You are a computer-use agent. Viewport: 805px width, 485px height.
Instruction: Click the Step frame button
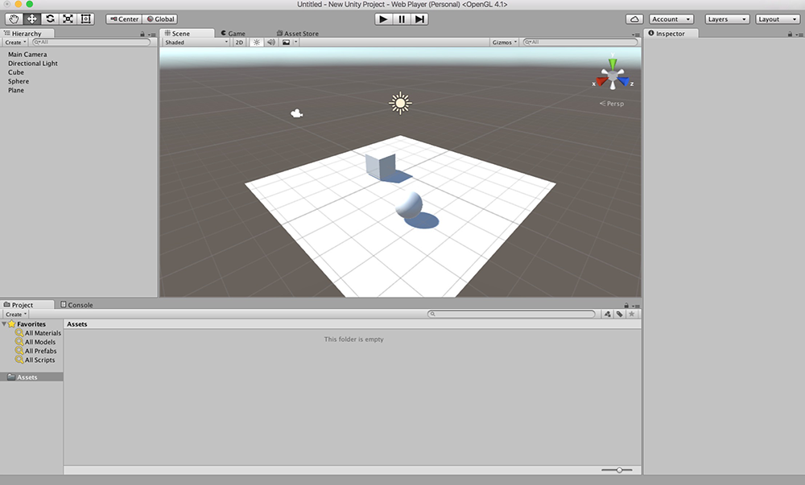click(419, 18)
